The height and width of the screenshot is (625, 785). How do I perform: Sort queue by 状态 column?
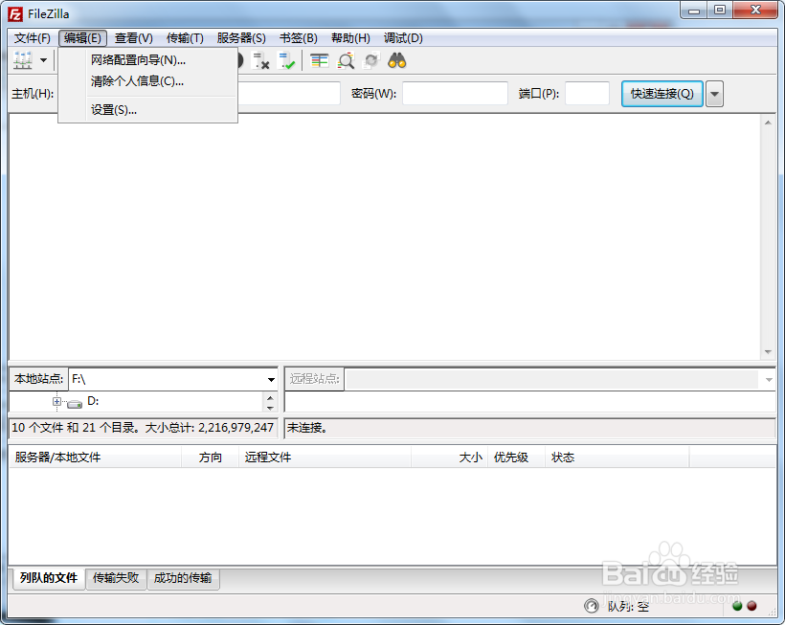617,457
